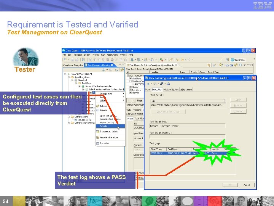Viewport: 274px width, 206px height.
Task: Click the State column header in query results
Action: (x=184, y=72)
